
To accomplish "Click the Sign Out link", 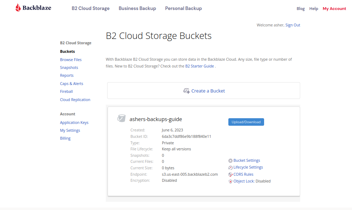I will coord(293,25).
